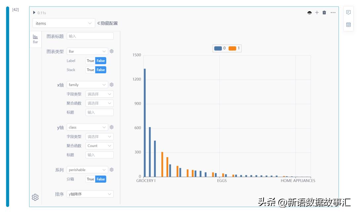Viewport: 357px width, 213px height.
Task: Open the comment panel icon on right edge
Action: [348, 12]
